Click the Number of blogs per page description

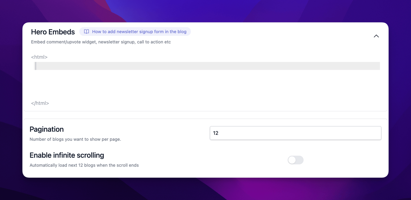(75, 139)
